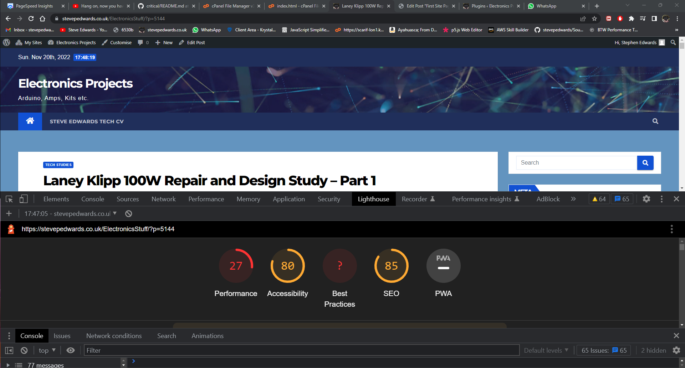The image size is (685, 368).
Task: Expand the 77 messages tree item
Action: (x=8, y=365)
